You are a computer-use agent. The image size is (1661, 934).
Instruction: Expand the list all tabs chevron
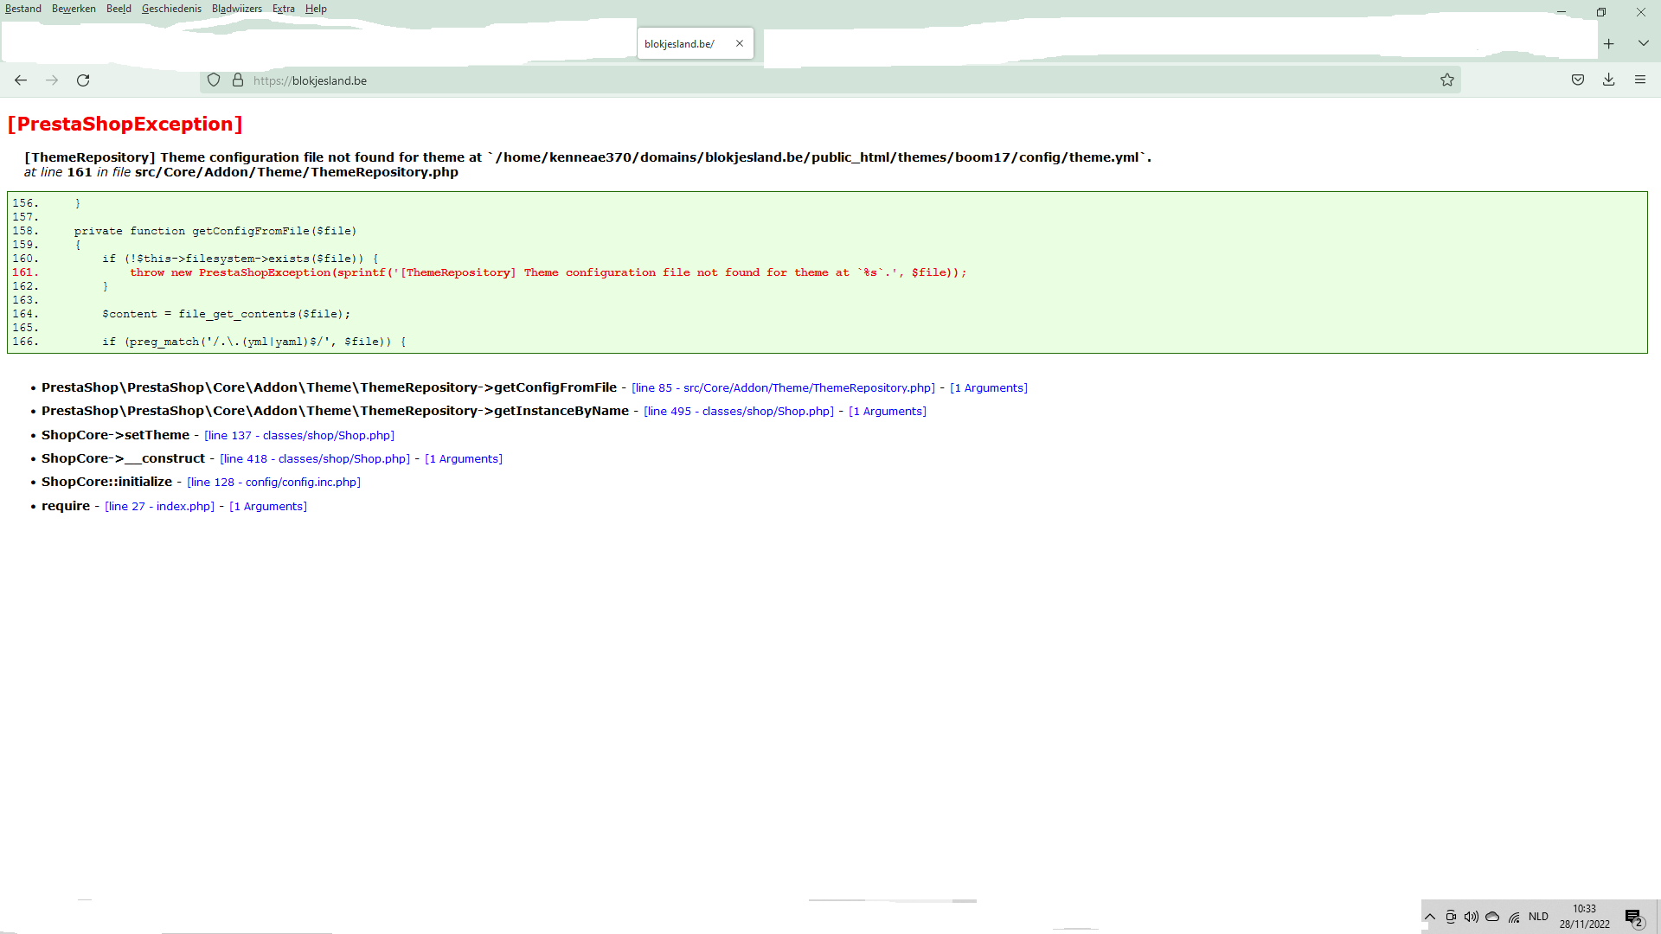1643,43
